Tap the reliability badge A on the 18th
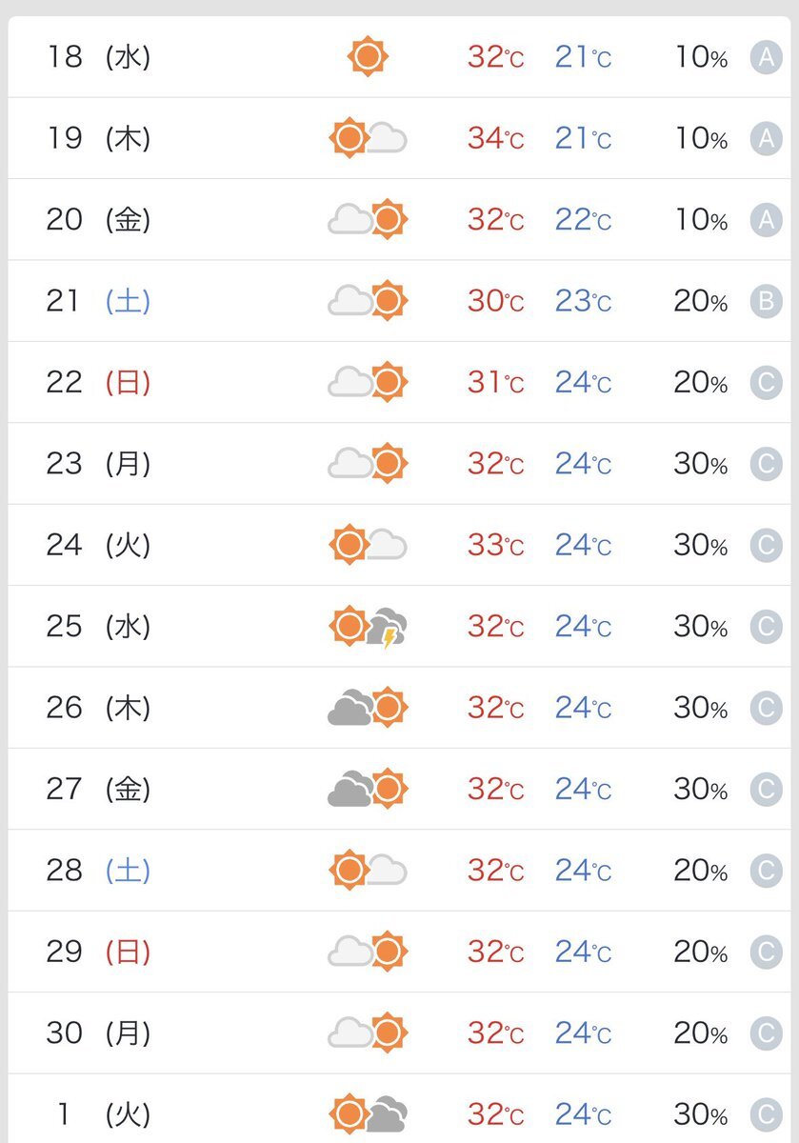Viewport: 799px width, 1143px height. pos(766,58)
